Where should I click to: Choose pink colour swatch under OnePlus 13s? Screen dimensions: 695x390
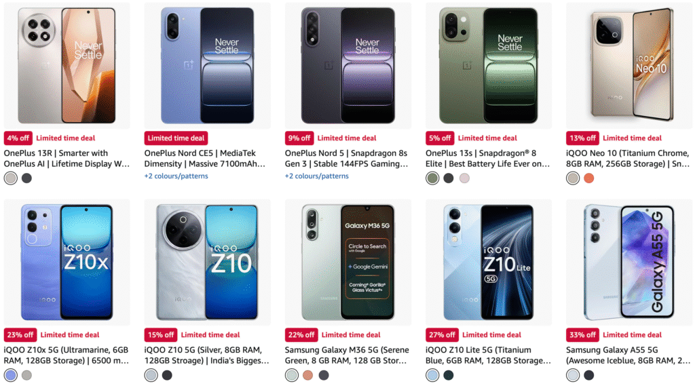point(464,178)
